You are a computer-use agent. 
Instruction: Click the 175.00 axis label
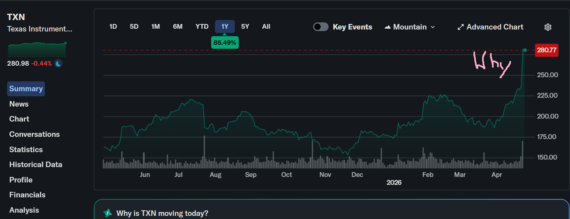tap(547, 137)
